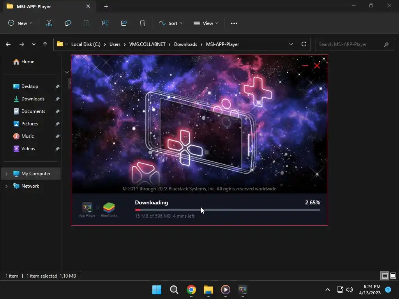This screenshot has height=299, width=399.
Task: Open the View dropdown
Action: (206, 23)
